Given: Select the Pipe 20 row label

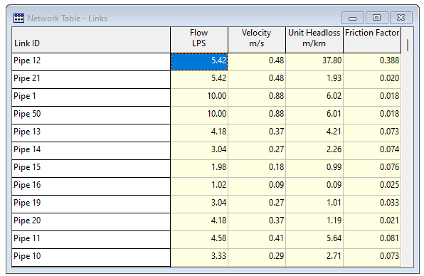Looking at the screenshot, I should (x=91, y=222).
